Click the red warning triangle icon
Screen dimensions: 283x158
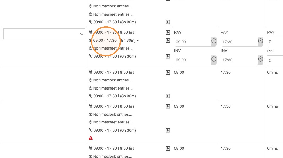pos(91,138)
